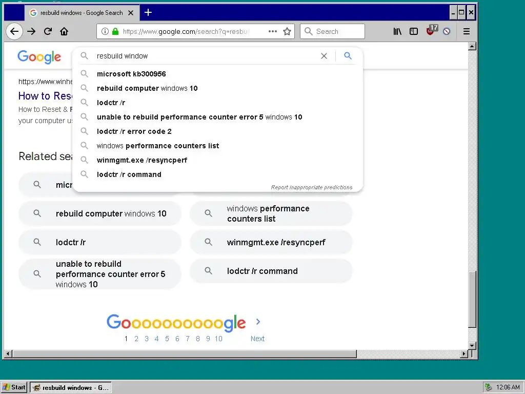Image resolution: width=525 pixels, height=394 pixels.
Task: Select suggestion winmgmt.exe /resyncperf
Action: (x=217, y=160)
